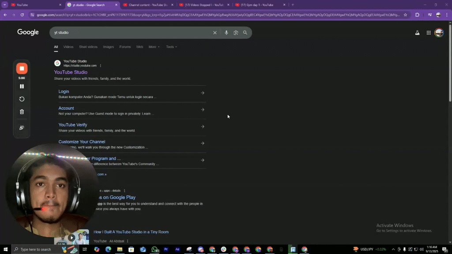This screenshot has height=254, width=452.
Task: Switch to the Videos Stopped tab
Action: (203, 4)
